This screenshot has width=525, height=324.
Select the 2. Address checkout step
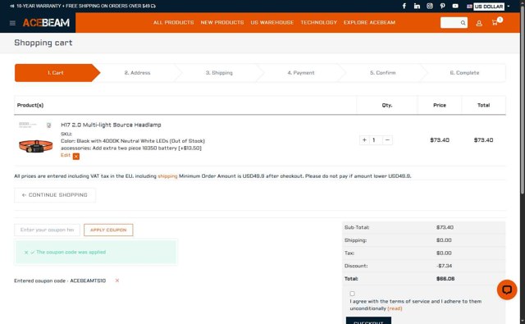pos(137,73)
